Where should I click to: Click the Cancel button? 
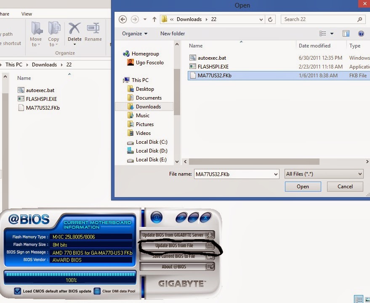(345, 187)
